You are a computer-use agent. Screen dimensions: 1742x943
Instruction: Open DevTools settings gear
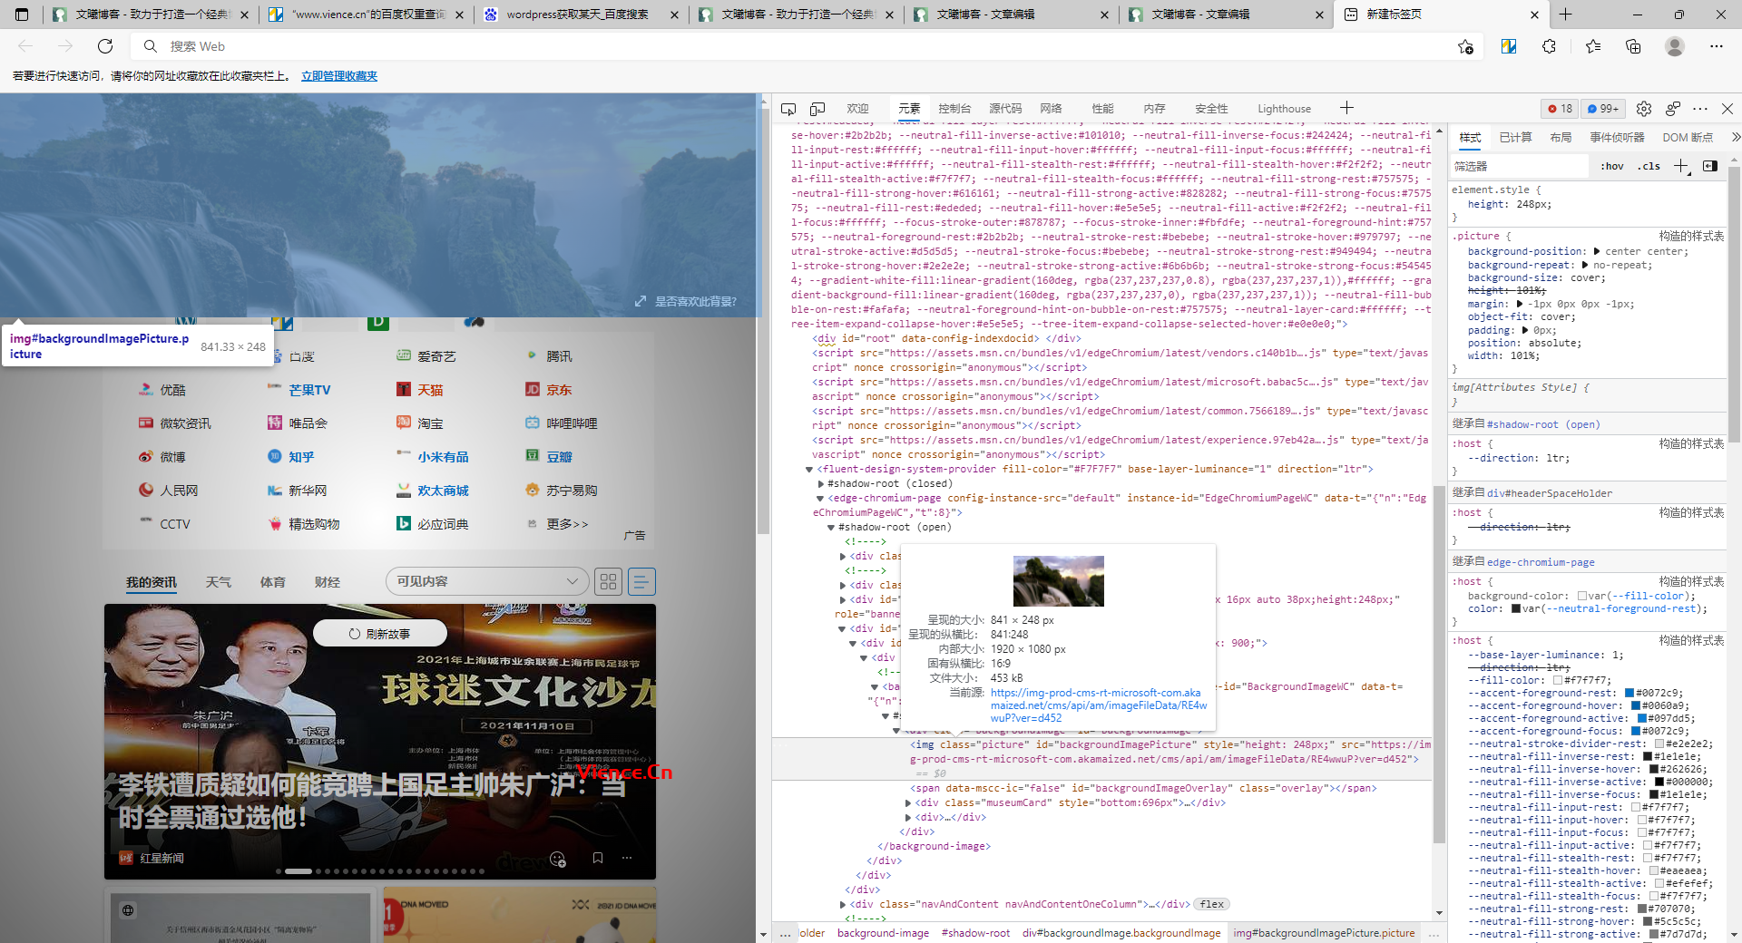[x=1643, y=109]
